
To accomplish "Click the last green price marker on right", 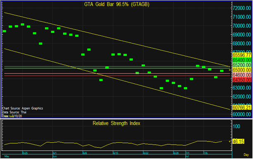I will point(222,71).
